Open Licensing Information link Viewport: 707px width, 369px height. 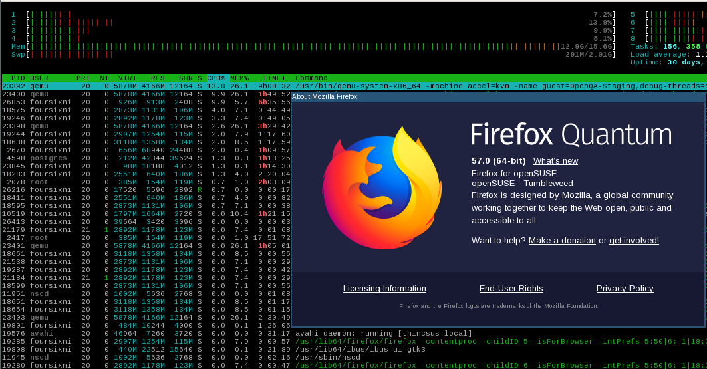[384, 289]
